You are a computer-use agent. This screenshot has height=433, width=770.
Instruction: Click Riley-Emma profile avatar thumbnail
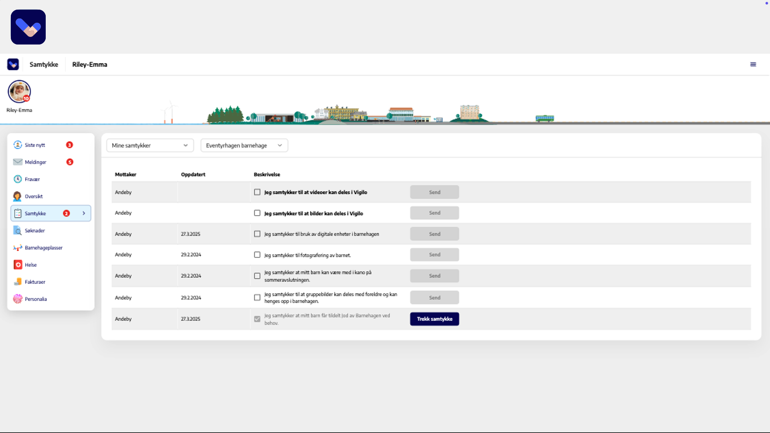click(x=19, y=91)
